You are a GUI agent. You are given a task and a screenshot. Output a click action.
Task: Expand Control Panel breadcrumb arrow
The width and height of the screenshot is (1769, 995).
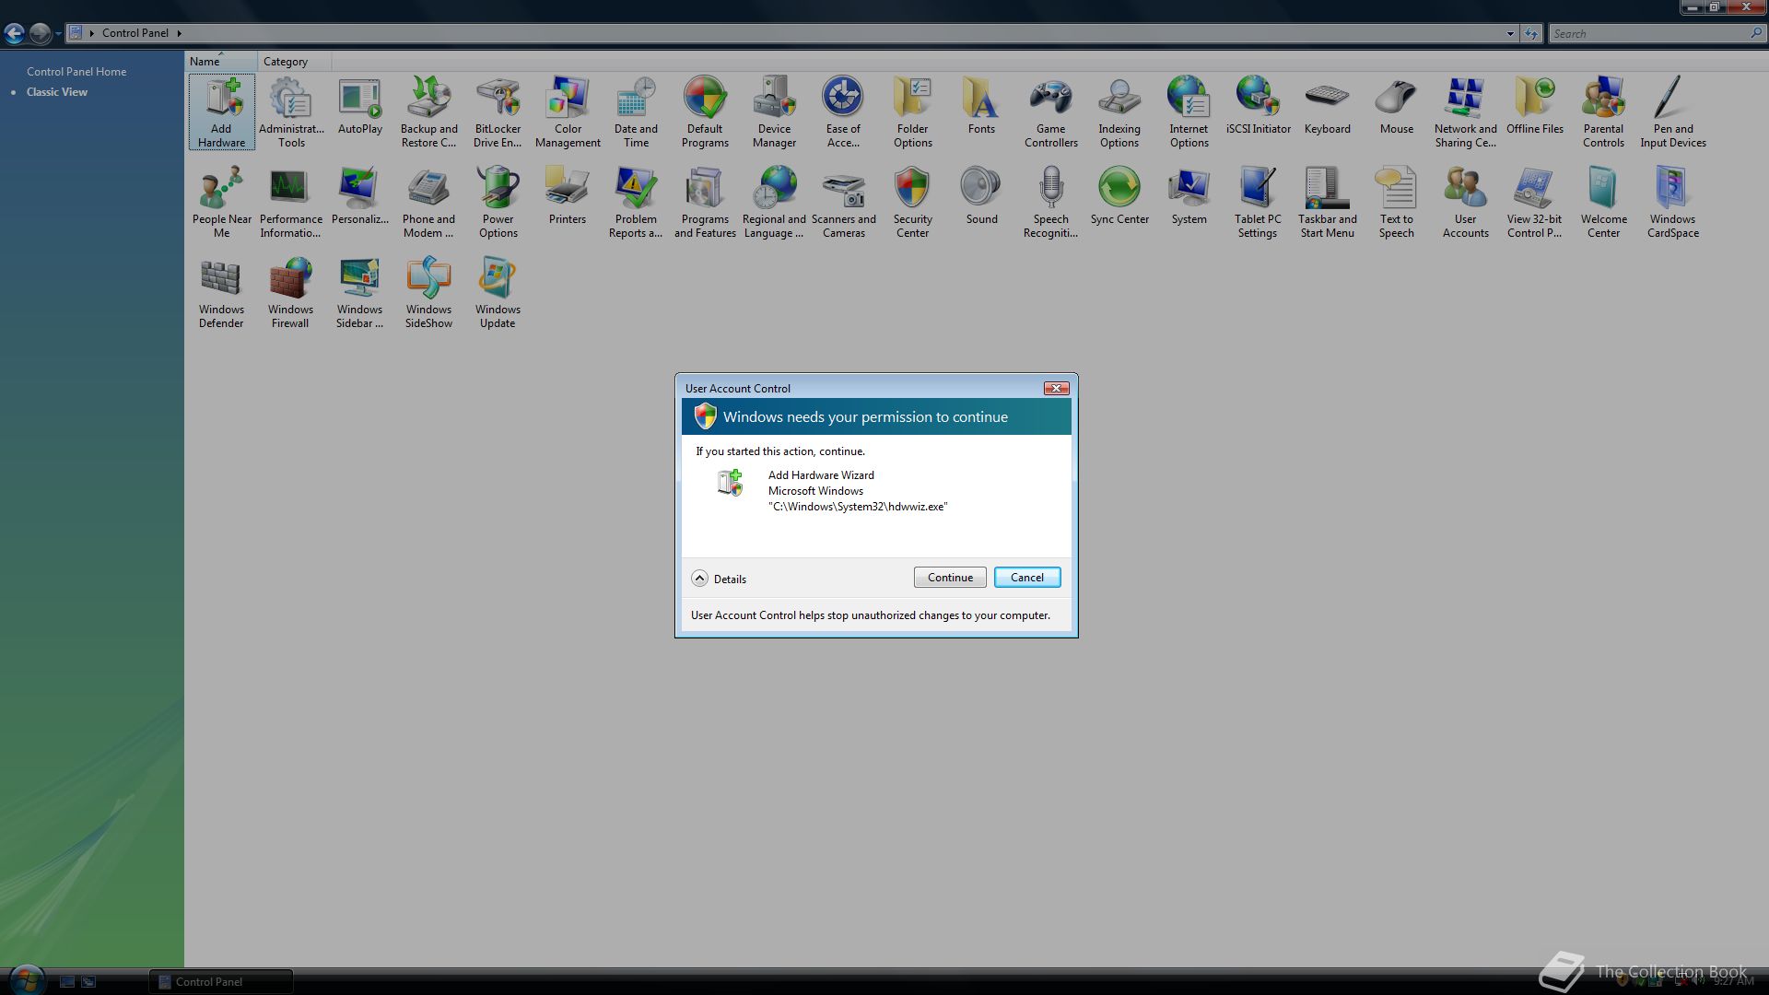click(x=179, y=33)
